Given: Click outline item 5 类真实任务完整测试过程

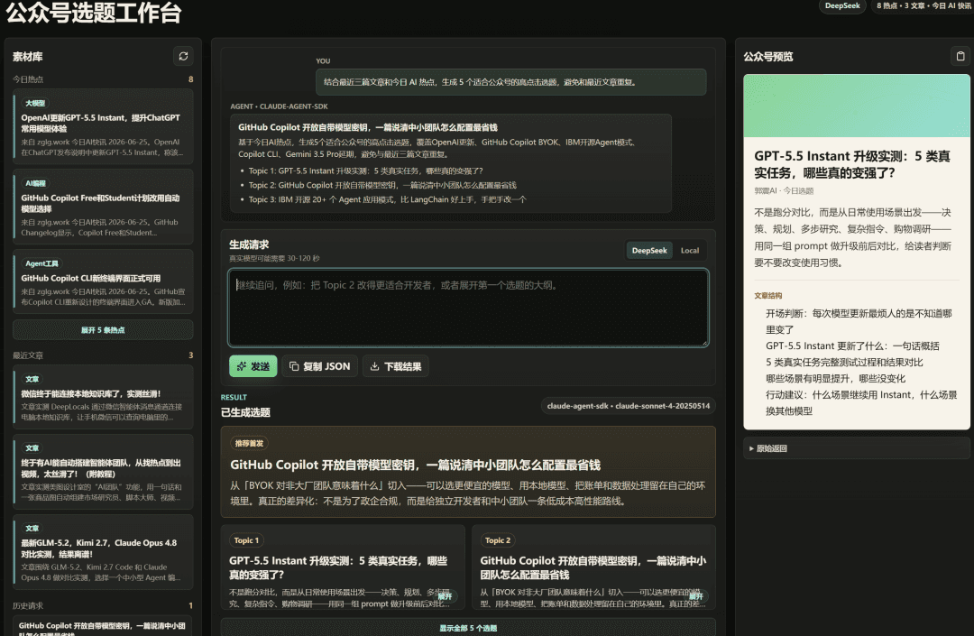Looking at the screenshot, I should 843,362.
